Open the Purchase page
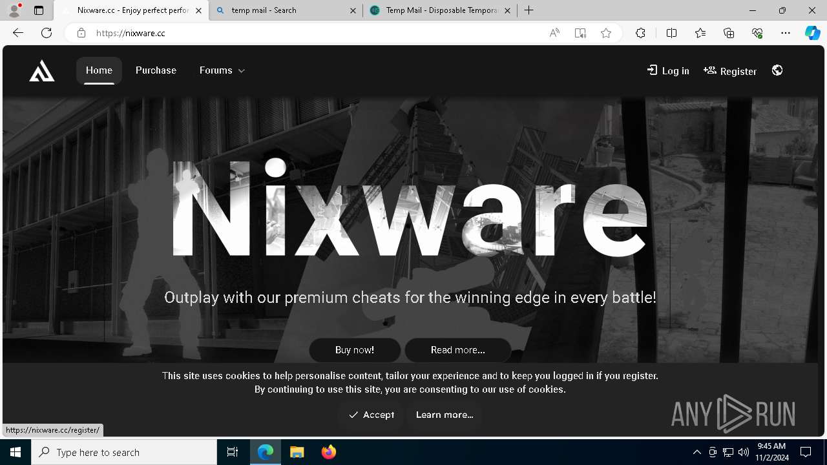Viewport: 827px width, 465px height. (156, 70)
